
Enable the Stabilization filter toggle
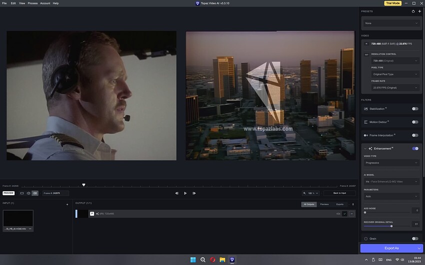415,109
